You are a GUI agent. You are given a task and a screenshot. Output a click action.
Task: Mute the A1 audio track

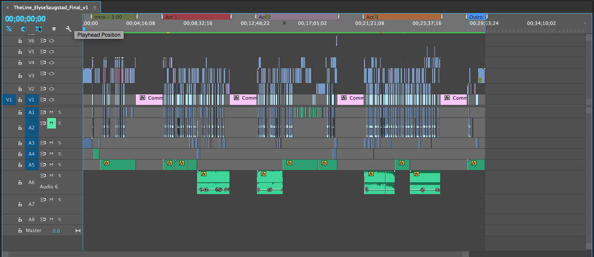[51, 112]
